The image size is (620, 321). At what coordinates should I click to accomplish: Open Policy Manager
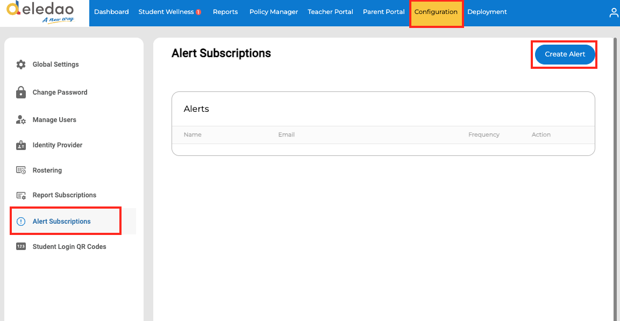274,12
